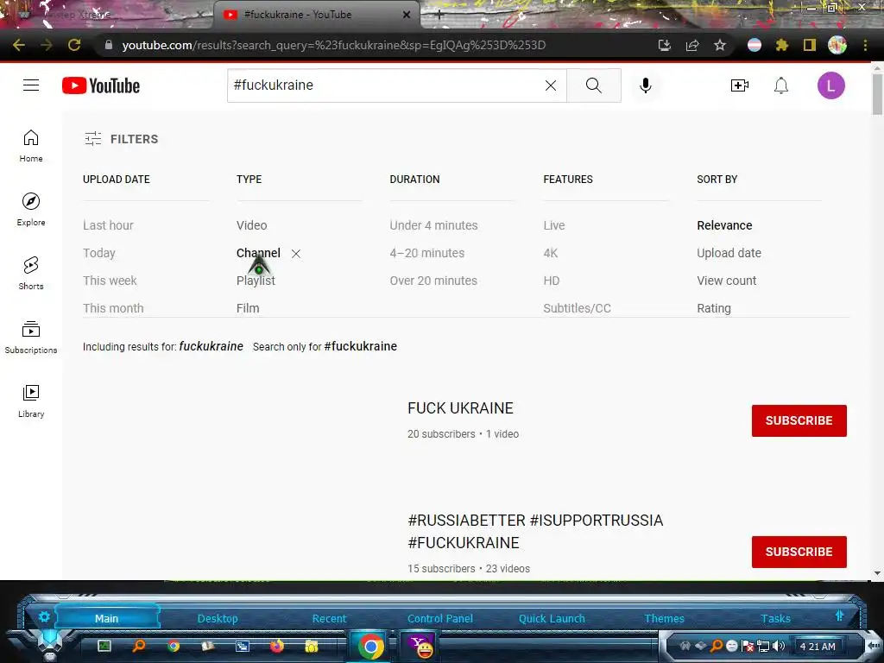Subscribe to FUCK UKRAINE channel
Image resolution: width=884 pixels, height=663 pixels.
[799, 420]
